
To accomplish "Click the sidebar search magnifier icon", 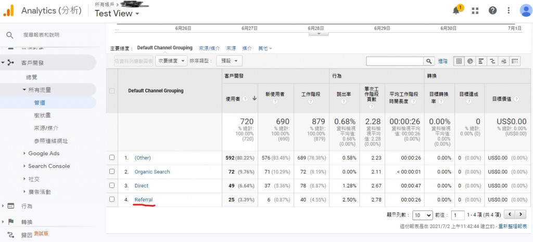I will click(10, 35).
